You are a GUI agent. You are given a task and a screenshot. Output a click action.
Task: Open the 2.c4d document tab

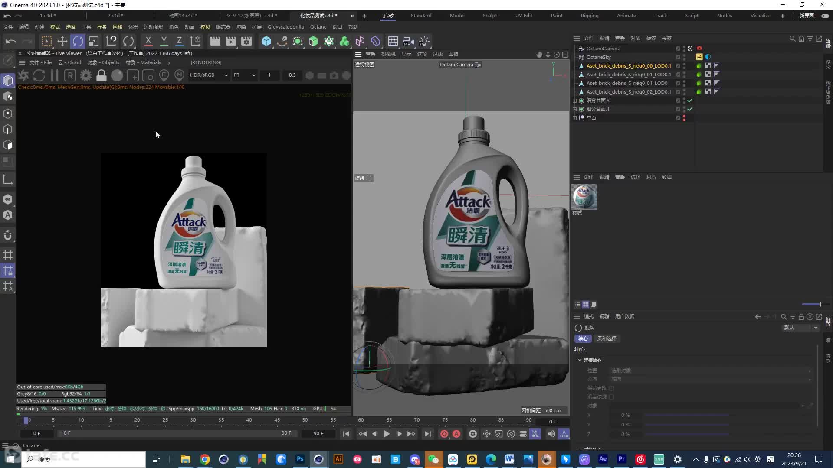point(115,16)
